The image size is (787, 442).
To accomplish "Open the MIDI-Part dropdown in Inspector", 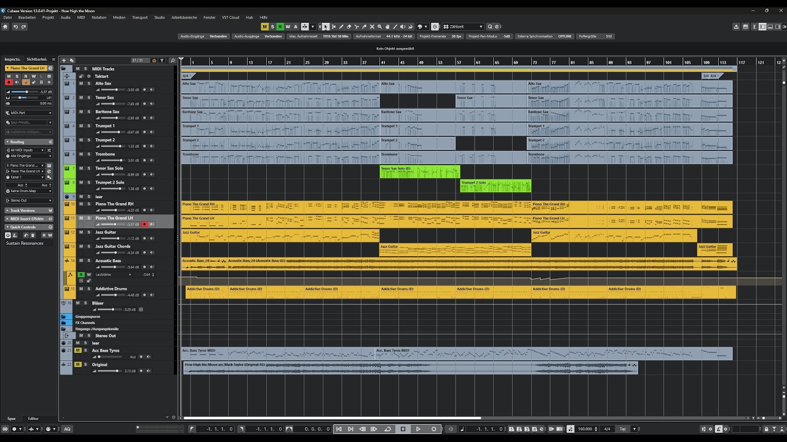I will 28,113.
